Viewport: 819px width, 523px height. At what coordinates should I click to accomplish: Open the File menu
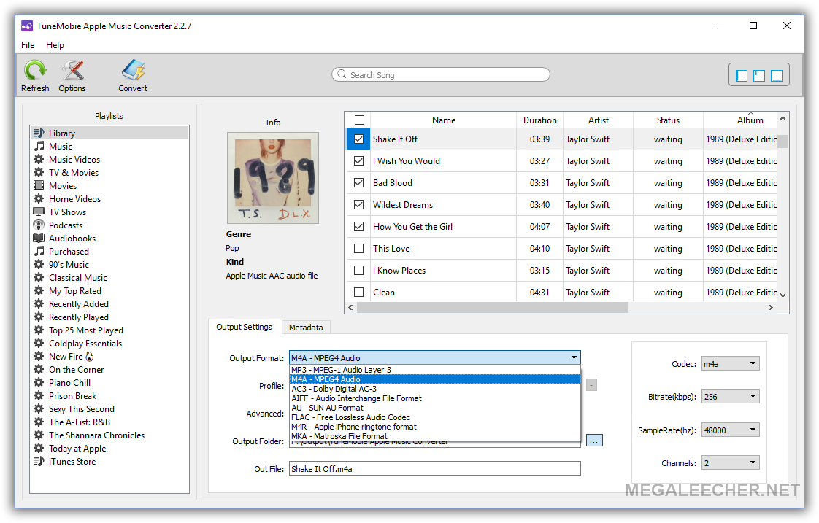tap(28, 45)
